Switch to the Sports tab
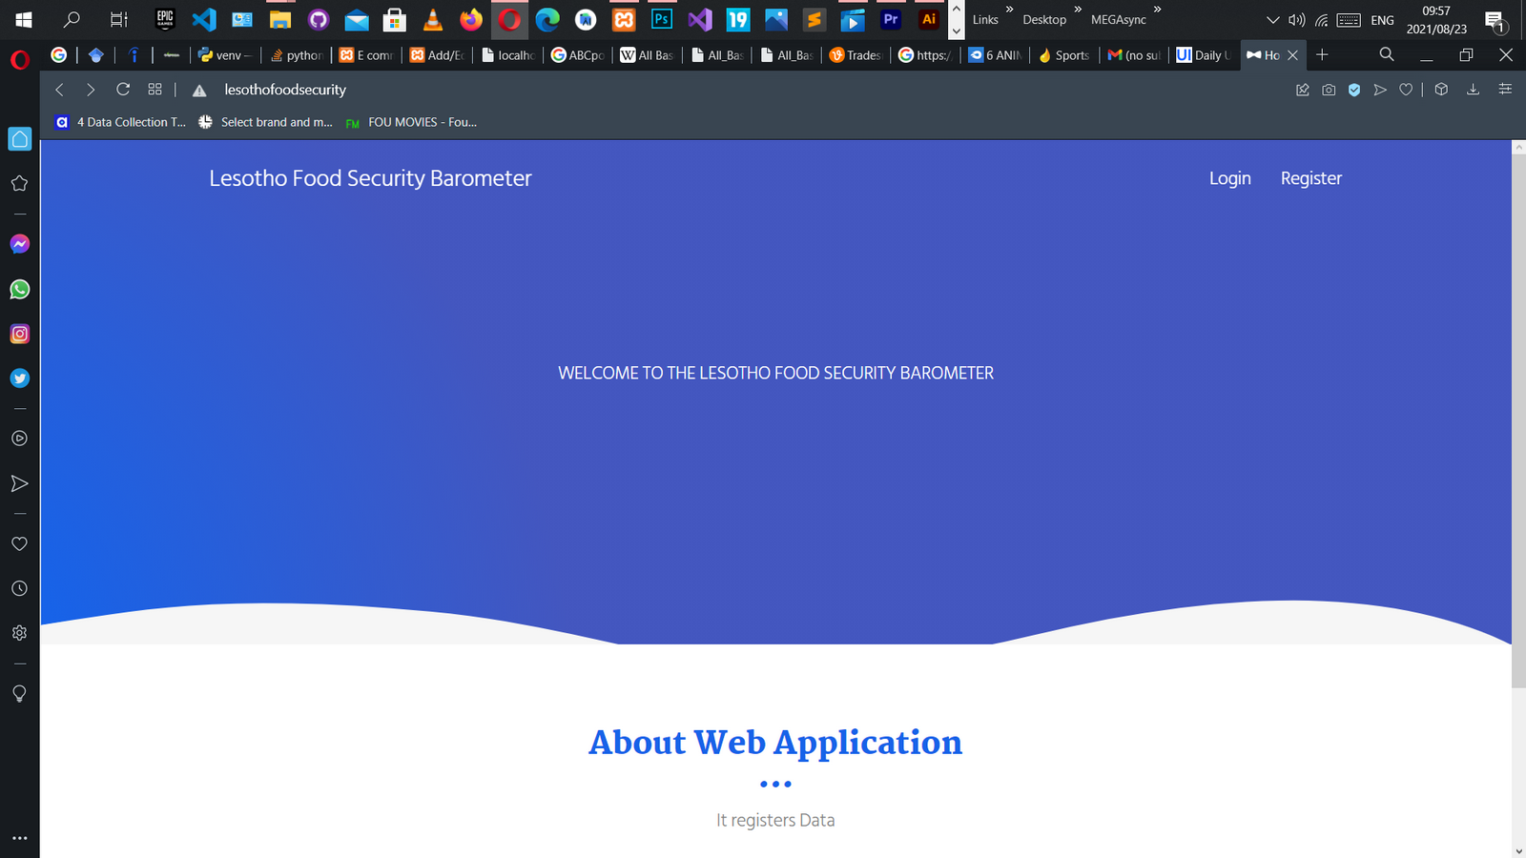The height and width of the screenshot is (858, 1526). coord(1065,55)
